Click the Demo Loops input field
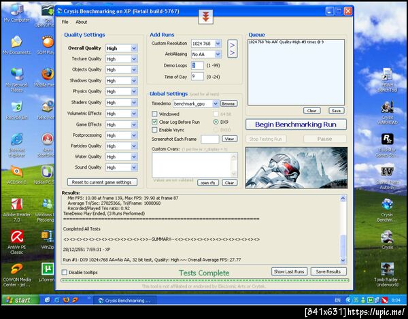Image resolution: width=408 pixels, height=319 pixels. pos(197,65)
